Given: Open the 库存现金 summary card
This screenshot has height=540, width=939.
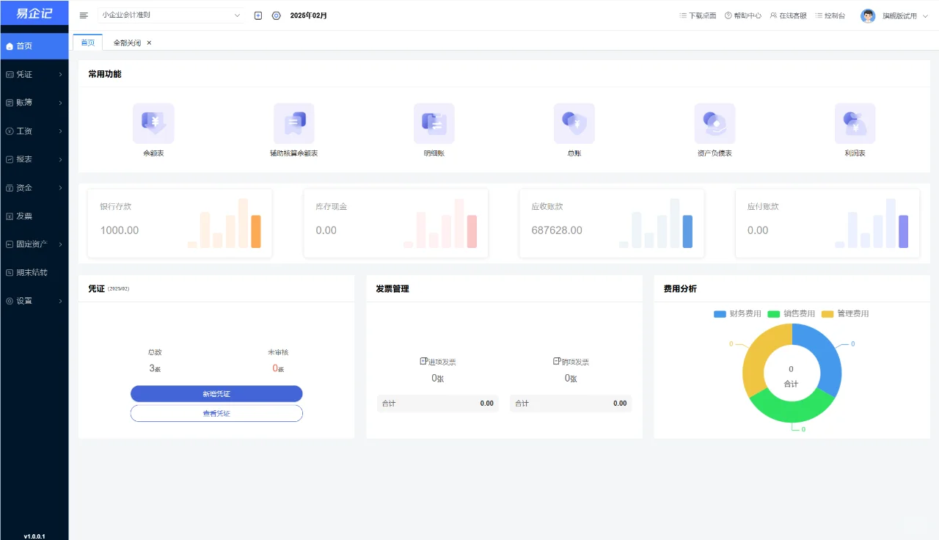Looking at the screenshot, I should 395,223.
